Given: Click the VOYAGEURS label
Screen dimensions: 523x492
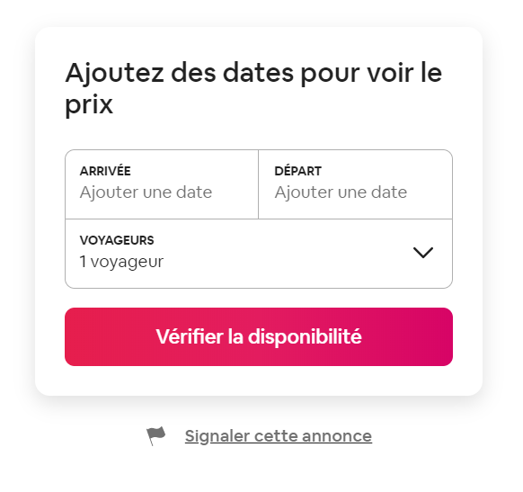Looking at the screenshot, I should 117,240.
